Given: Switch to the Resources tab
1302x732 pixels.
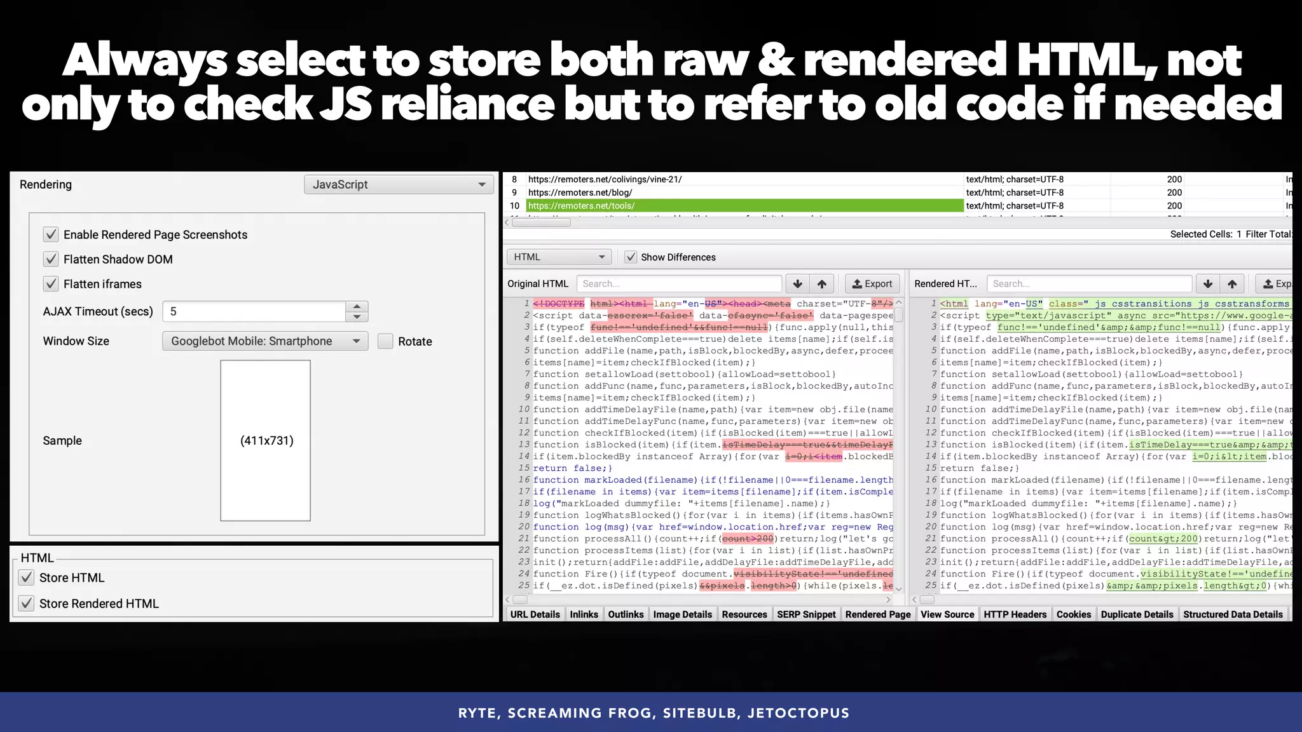Looking at the screenshot, I should [744, 614].
